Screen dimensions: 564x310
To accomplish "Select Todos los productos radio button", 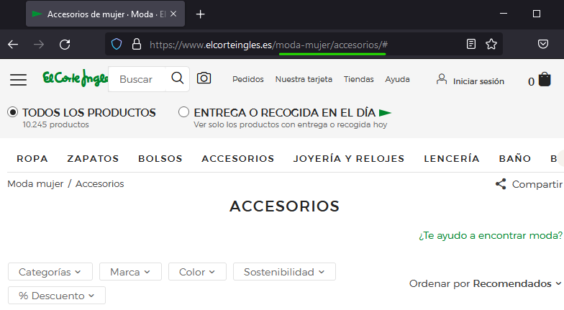I will pos(13,112).
